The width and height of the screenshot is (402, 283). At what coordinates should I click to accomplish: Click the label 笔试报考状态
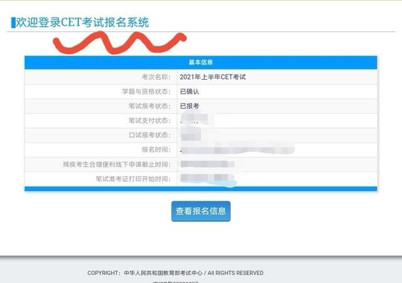click(x=149, y=106)
